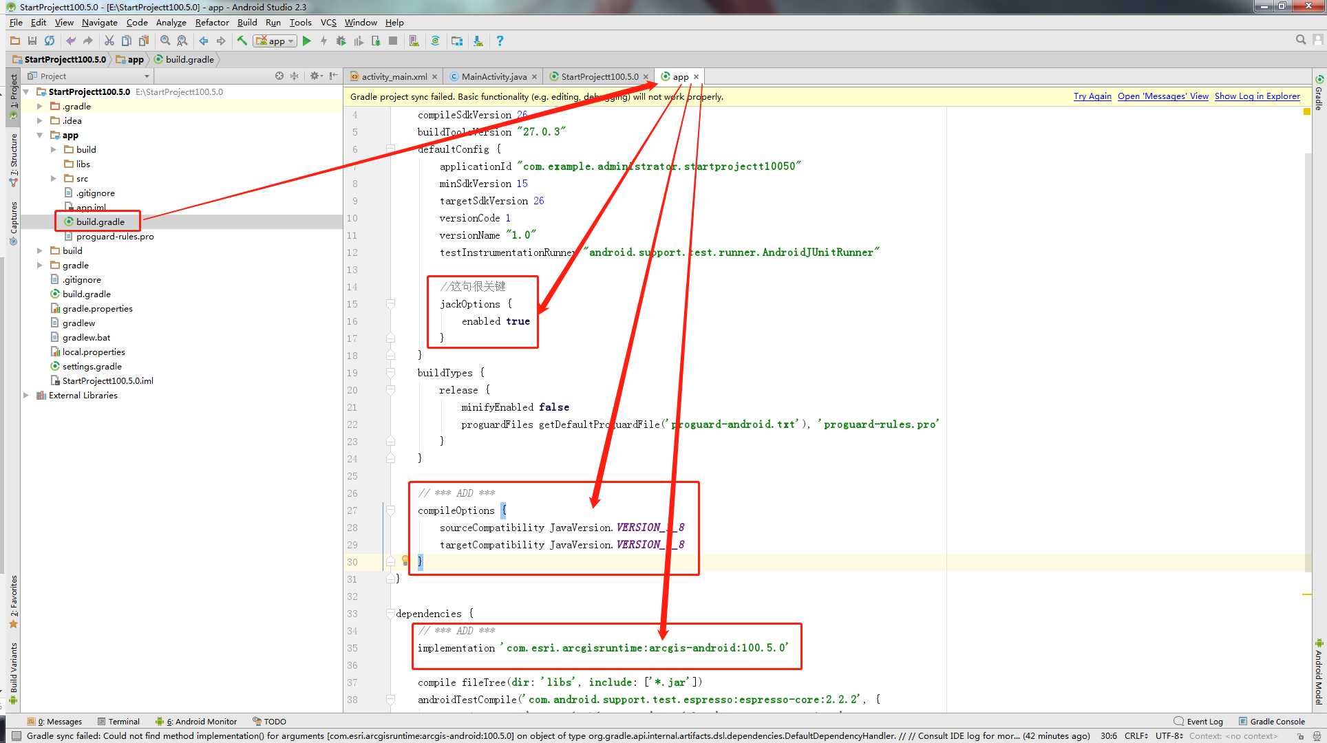Click the Replace toolbar icon
Image resolution: width=1327 pixels, height=743 pixels.
tap(182, 41)
